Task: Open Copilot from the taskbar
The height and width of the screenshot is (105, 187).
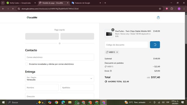Action: [x=50, y=102]
